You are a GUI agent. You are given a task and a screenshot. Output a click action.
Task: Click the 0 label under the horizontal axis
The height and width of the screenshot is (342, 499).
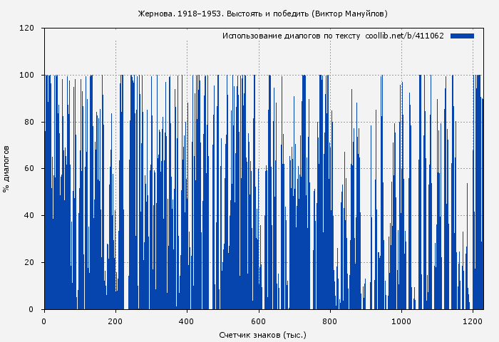pos(44,321)
